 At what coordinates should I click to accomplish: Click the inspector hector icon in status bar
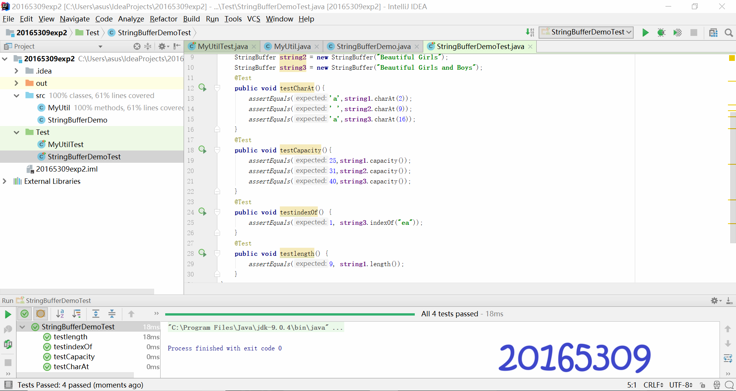click(716, 385)
